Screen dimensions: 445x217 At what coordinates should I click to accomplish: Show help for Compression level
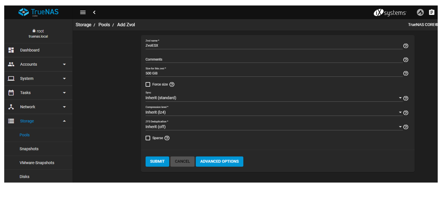click(x=406, y=113)
